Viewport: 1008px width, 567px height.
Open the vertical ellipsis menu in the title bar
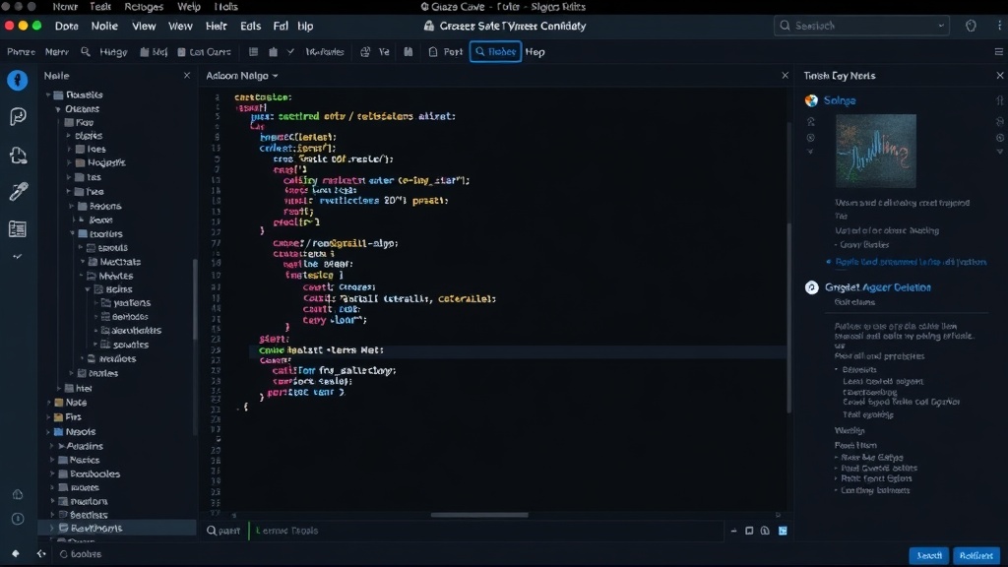click(x=999, y=26)
